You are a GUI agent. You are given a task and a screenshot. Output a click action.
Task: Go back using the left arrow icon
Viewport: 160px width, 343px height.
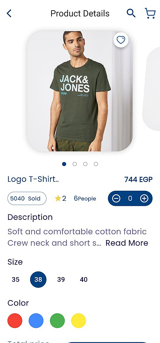[9, 13]
